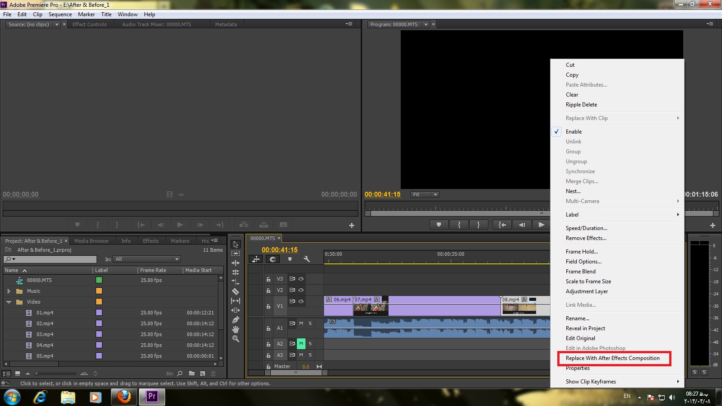This screenshot has height=406, width=722.
Task: Solo audio track A3
Action: (310, 355)
